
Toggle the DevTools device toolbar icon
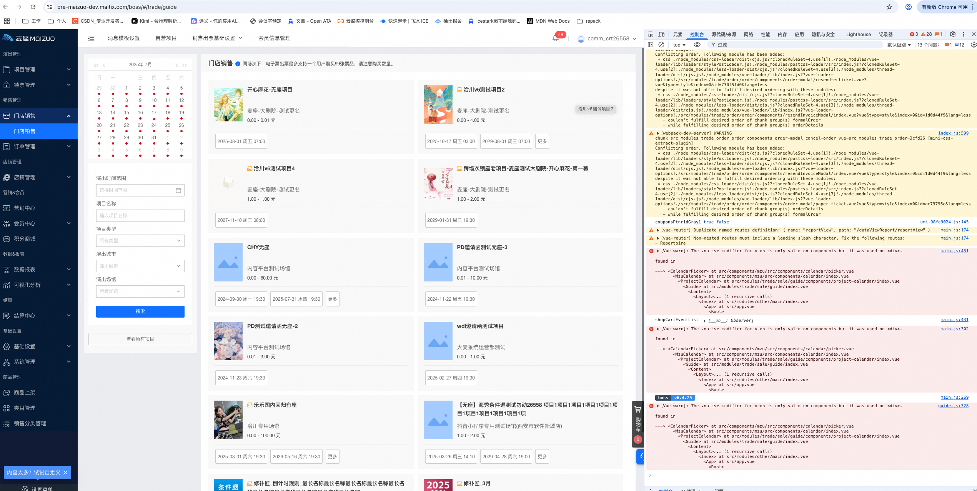661,35
